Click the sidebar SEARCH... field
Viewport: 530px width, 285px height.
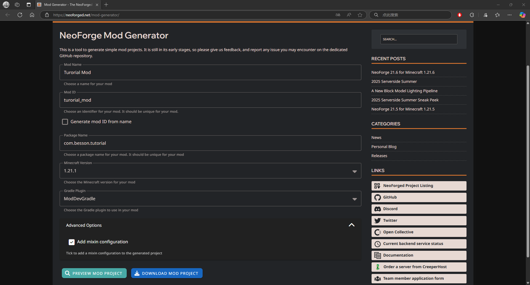[x=418, y=39]
